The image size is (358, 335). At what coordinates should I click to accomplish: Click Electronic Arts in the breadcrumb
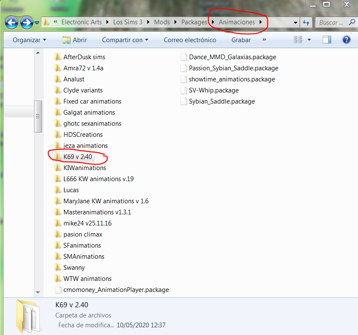click(81, 22)
